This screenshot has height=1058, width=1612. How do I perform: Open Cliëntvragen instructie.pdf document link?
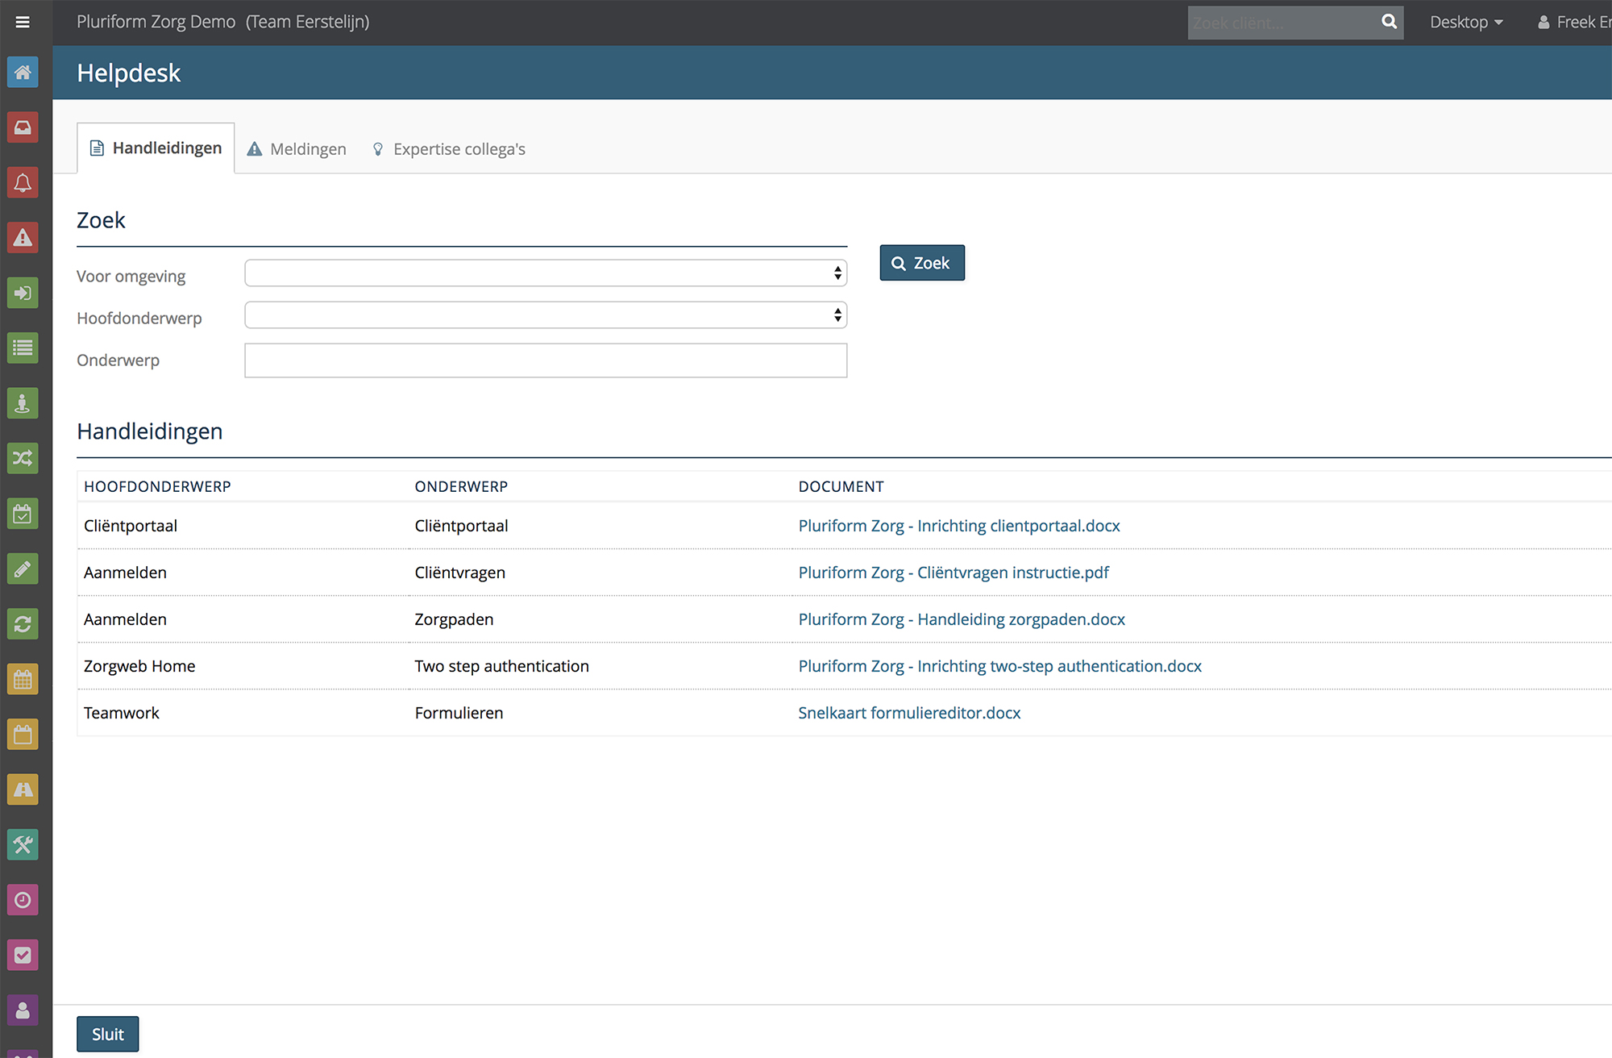tap(953, 573)
